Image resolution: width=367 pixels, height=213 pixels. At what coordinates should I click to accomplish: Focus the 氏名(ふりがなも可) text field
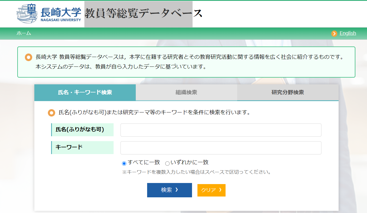tap(221, 130)
